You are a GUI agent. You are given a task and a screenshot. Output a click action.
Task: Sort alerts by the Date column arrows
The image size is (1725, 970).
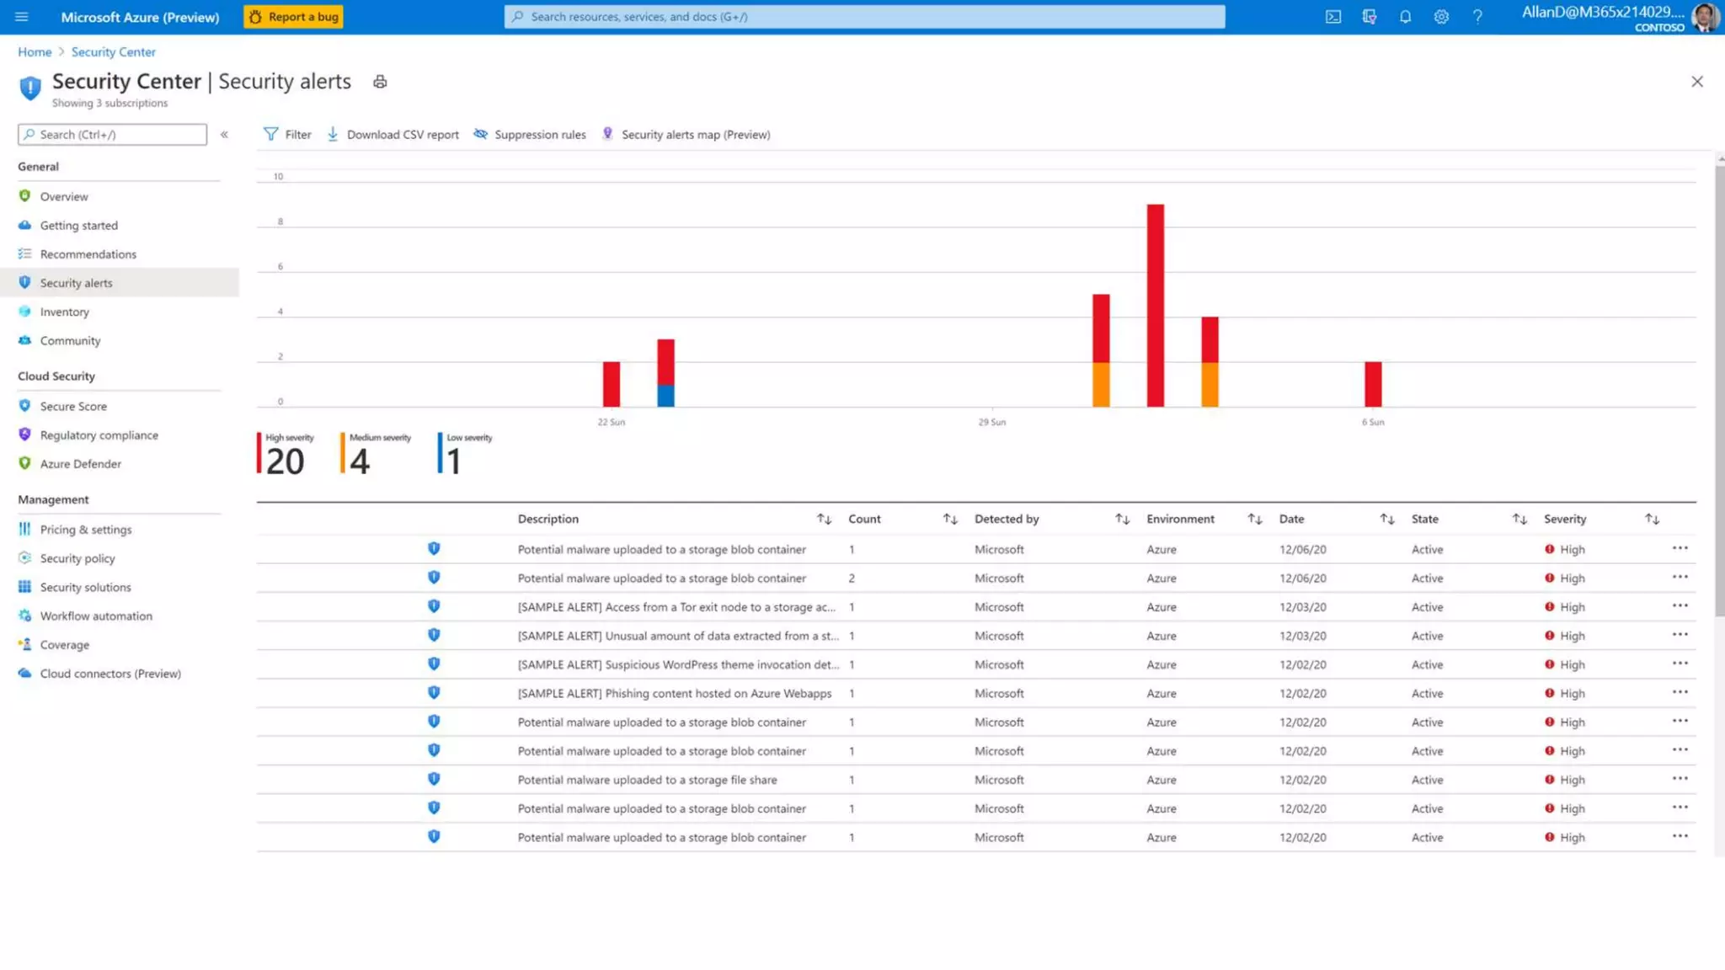(x=1386, y=520)
